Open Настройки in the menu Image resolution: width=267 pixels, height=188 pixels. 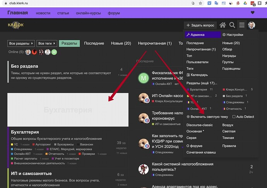(233, 34)
